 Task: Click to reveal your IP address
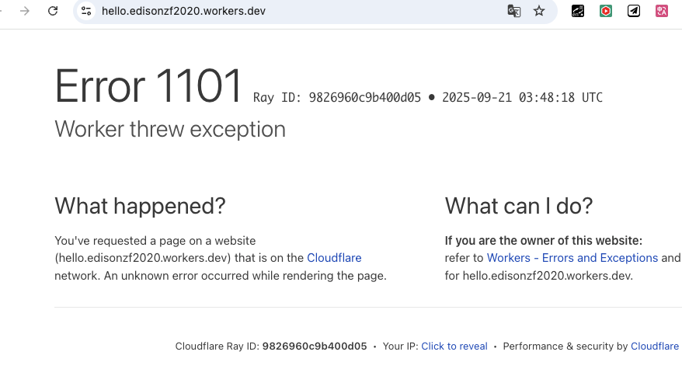454,346
